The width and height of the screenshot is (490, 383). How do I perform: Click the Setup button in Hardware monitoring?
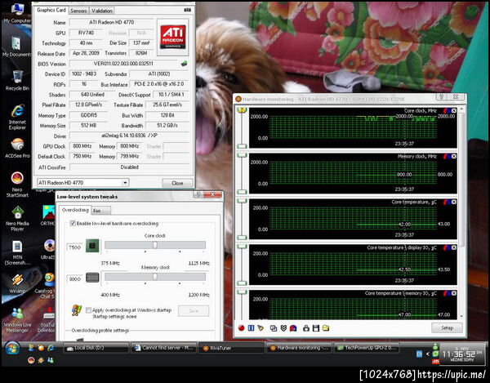coord(447,327)
